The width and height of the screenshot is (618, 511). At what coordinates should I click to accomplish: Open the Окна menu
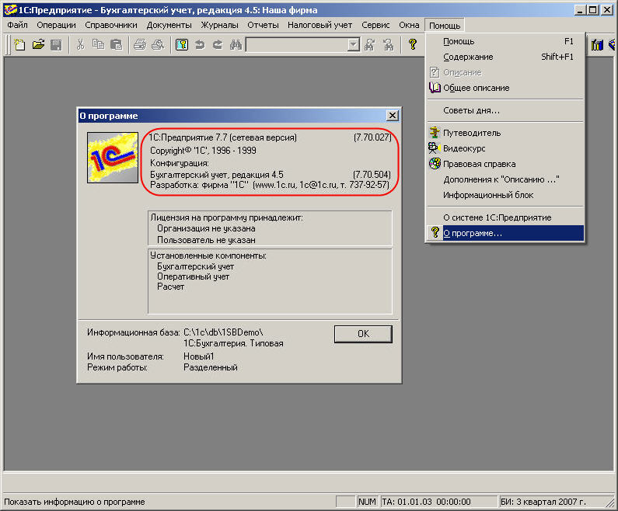tap(409, 25)
